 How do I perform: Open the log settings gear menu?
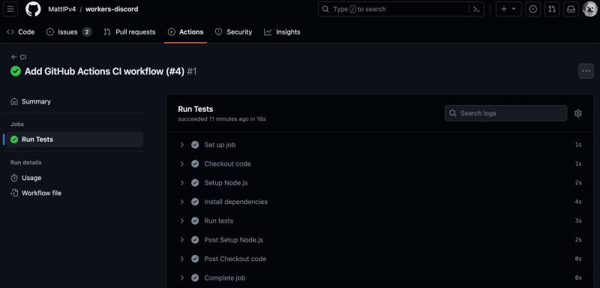577,113
